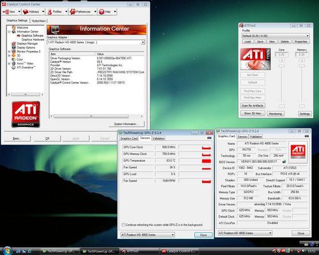Open the Profiles menu in Catalyst toolbar
The image size is (319, 255).
pos(55,11)
